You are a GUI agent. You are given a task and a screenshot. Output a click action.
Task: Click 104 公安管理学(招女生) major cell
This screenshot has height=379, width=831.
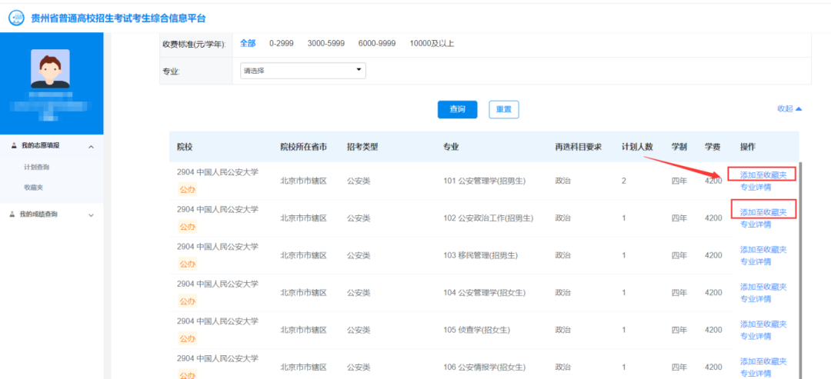tap(484, 293)
